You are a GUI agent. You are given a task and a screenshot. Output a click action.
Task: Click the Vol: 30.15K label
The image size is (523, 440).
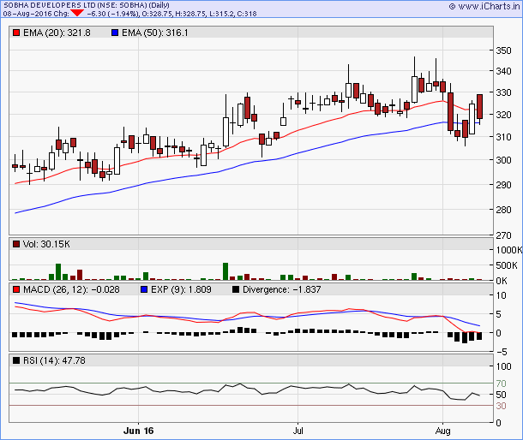pos(46,244)
